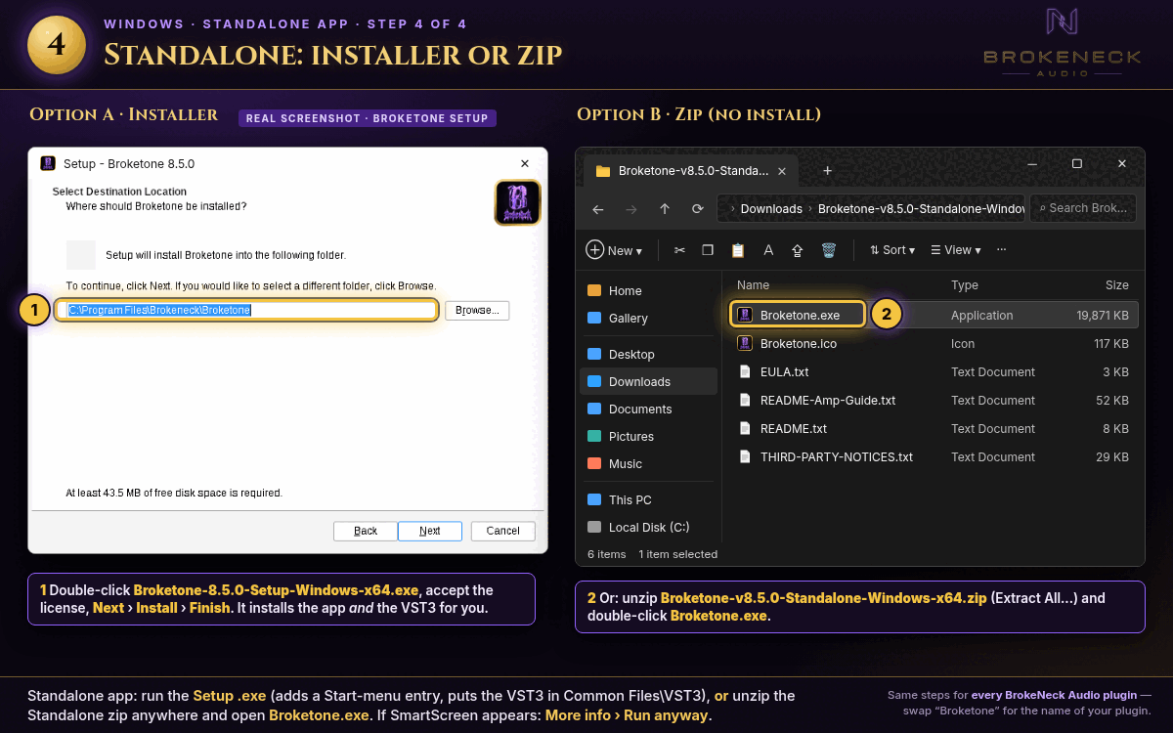This screenshot has height=733, width=1173.
Task: Click the Copy icon in Explorer toolbar
Action: click(708, 250)
